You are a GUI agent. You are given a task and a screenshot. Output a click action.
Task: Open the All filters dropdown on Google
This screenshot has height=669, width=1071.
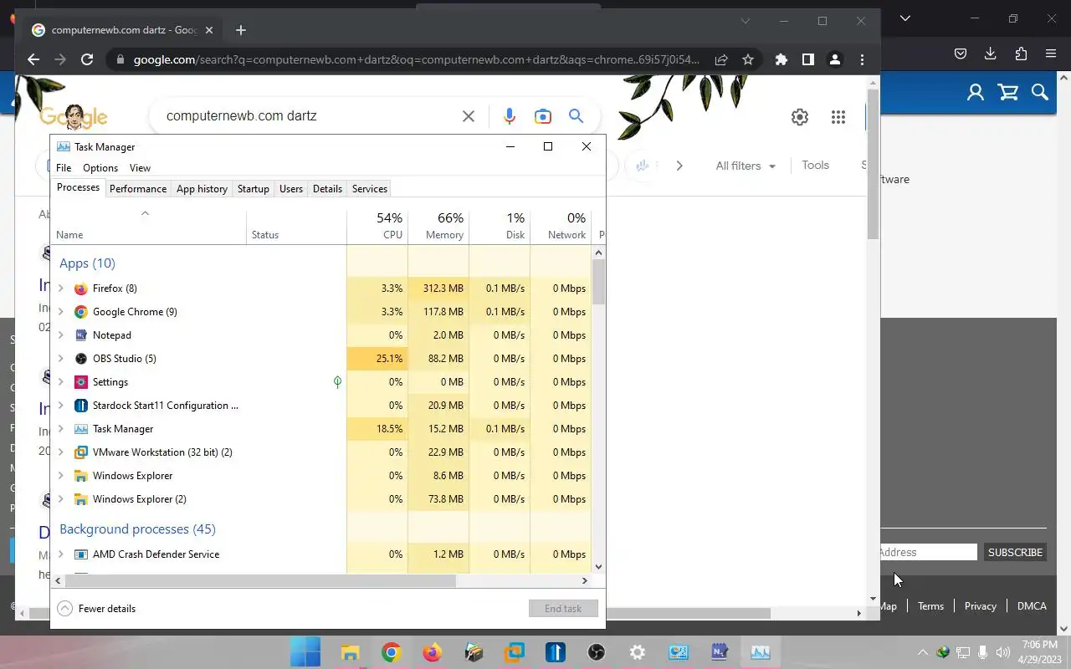746,166
